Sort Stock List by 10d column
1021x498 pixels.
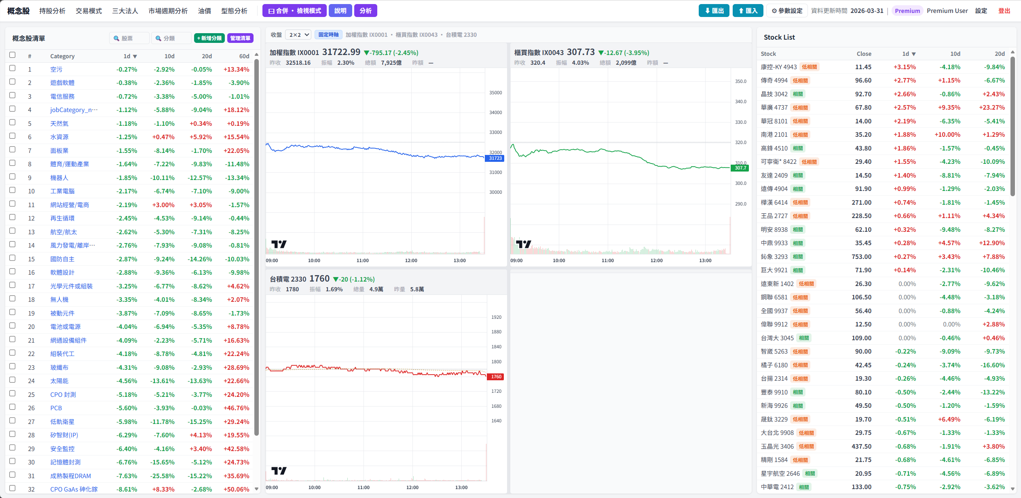tap(955, 54)
